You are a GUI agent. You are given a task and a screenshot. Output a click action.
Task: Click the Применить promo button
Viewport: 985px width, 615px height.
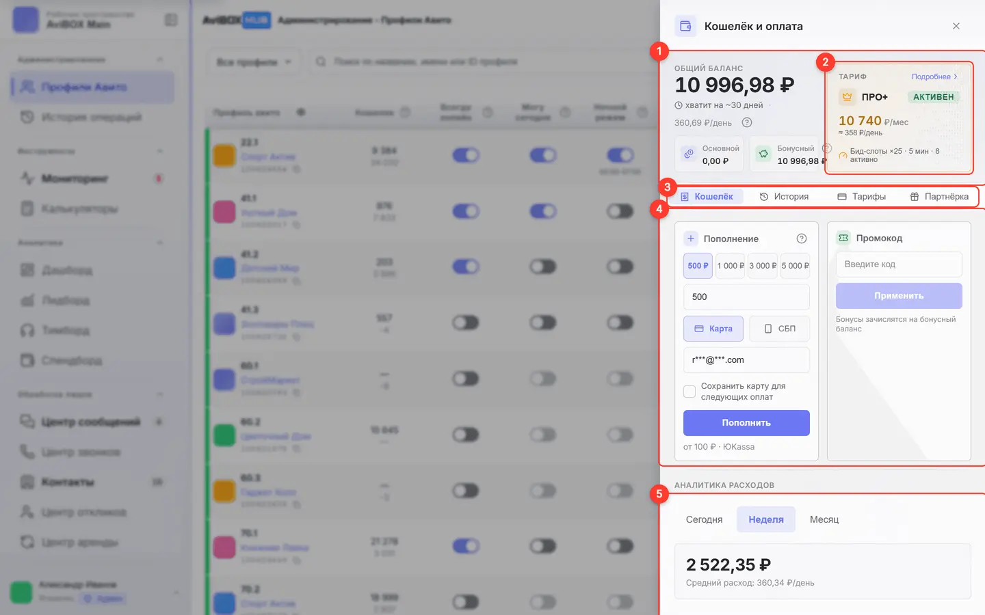coord(899,296)
